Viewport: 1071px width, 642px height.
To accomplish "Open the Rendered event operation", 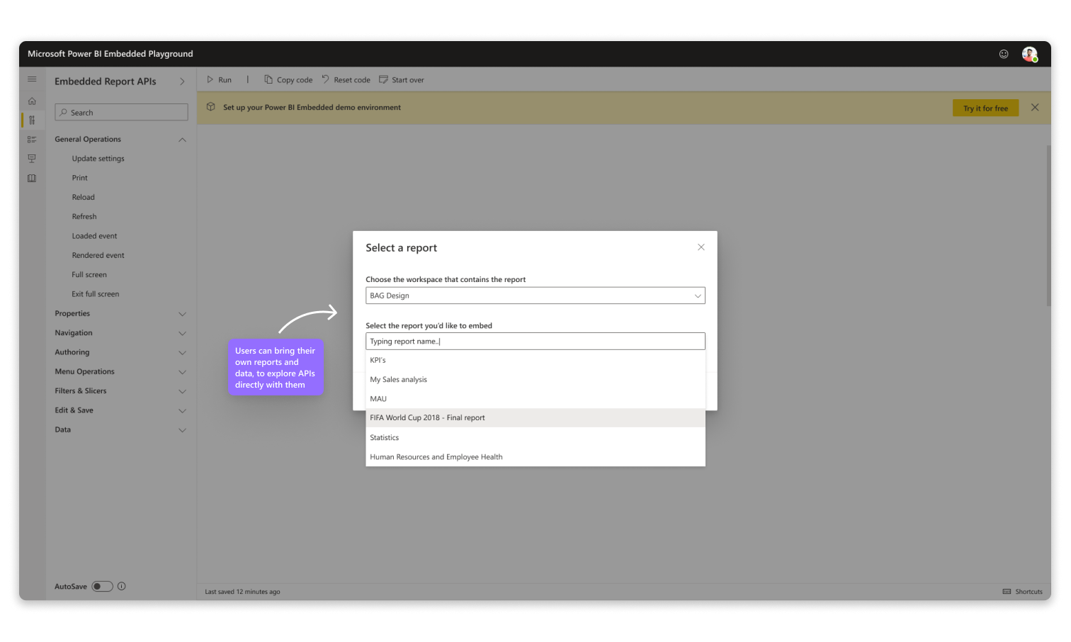I will 98,255.
